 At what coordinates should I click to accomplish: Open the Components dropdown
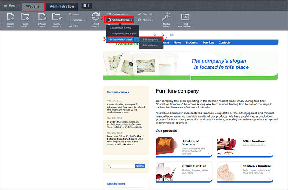(x=118, y=14)
